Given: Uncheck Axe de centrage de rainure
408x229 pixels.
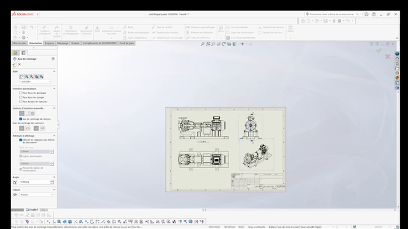Looking at the screenshot, I should (x=21, y=119).
